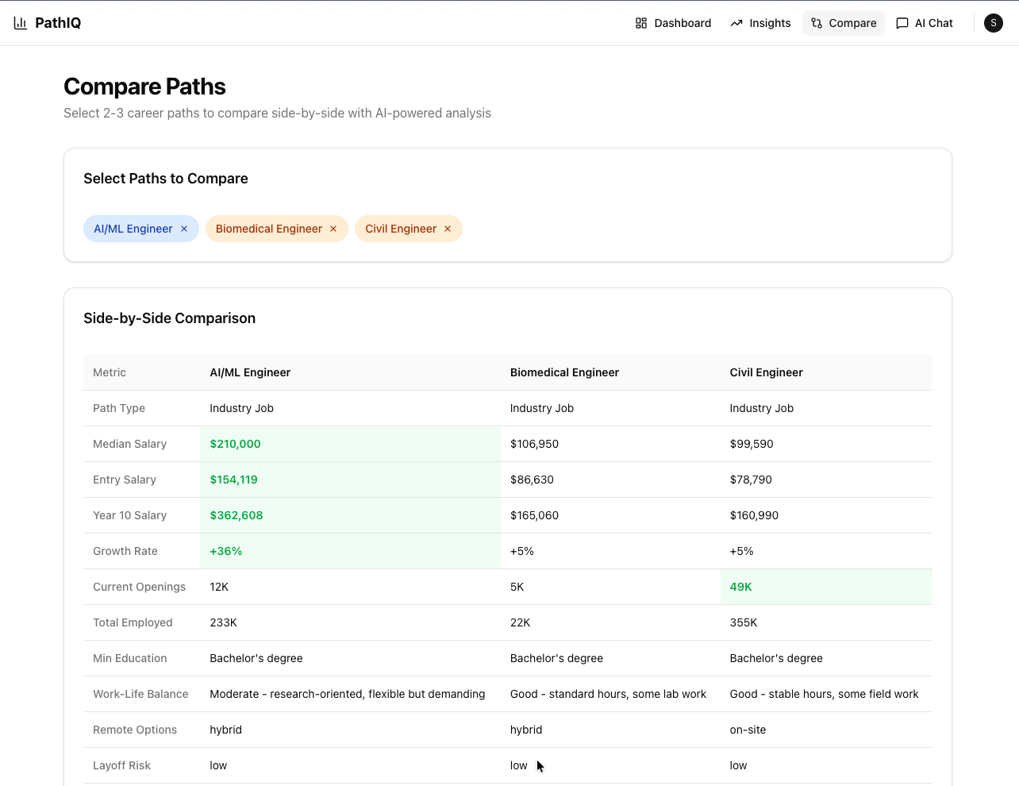This screenshot has width=1019, height=786.
Task: Remove the AI/ML Engineer path chip
Action: [x=184, y=229]
